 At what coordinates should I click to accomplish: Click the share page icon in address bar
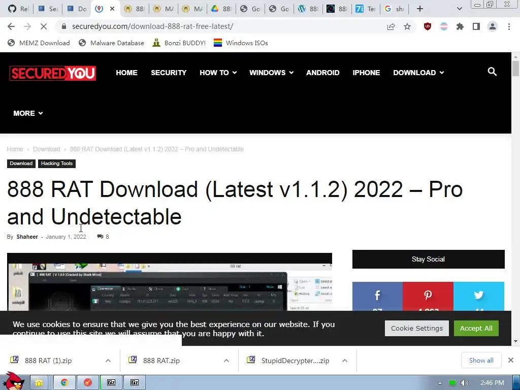(x=391, y=26)
